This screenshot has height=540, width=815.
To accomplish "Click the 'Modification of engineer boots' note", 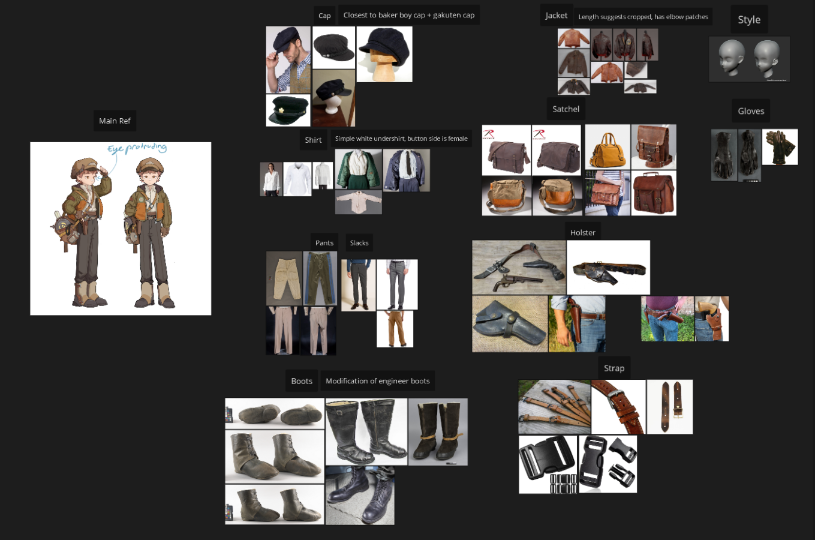I will 378,381.
